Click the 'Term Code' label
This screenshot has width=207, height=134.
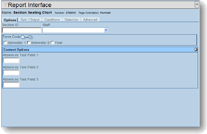click(12, 37)
